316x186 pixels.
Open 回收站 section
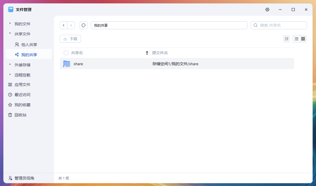coord(20,115)
